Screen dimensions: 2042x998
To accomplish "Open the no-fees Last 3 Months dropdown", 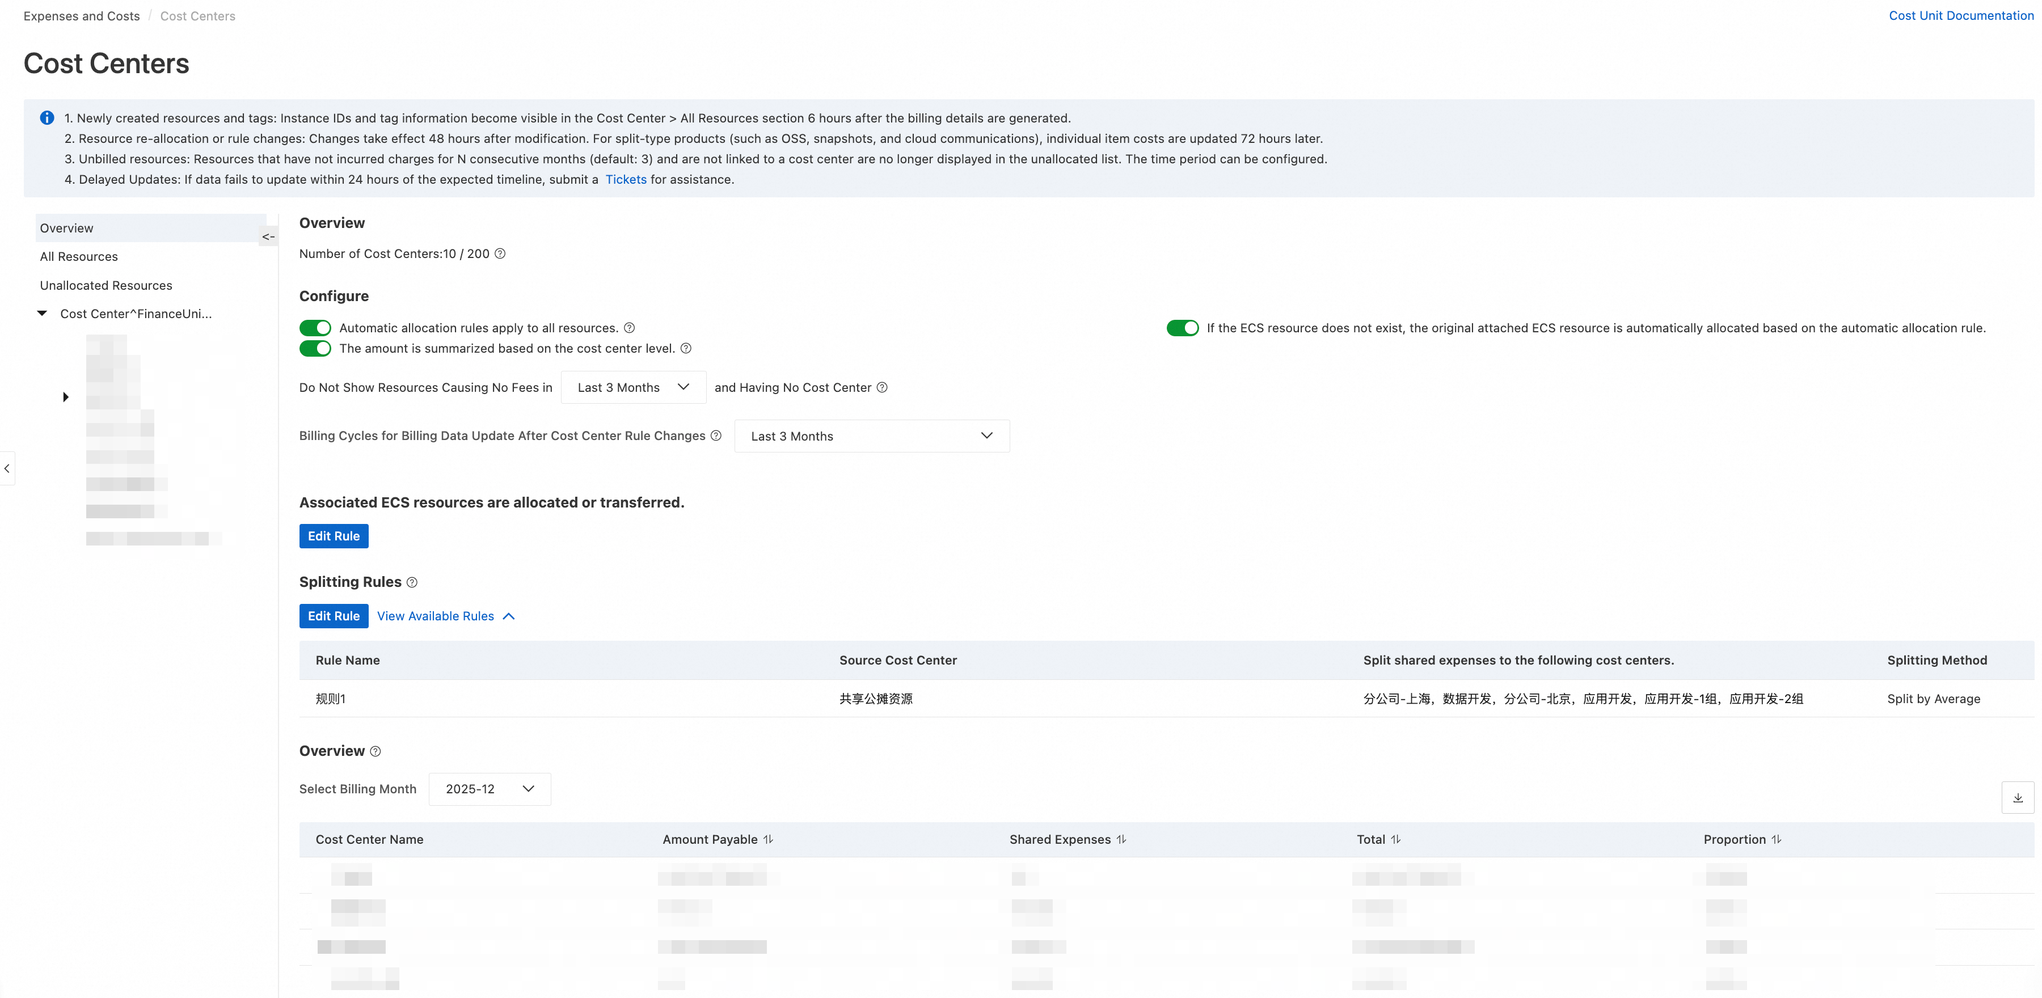I will point(632,388).
